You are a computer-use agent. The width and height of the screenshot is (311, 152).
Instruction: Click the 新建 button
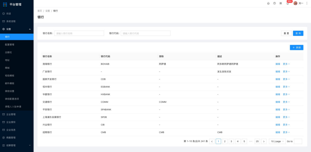pyautogui.click(x=296, y=47)
